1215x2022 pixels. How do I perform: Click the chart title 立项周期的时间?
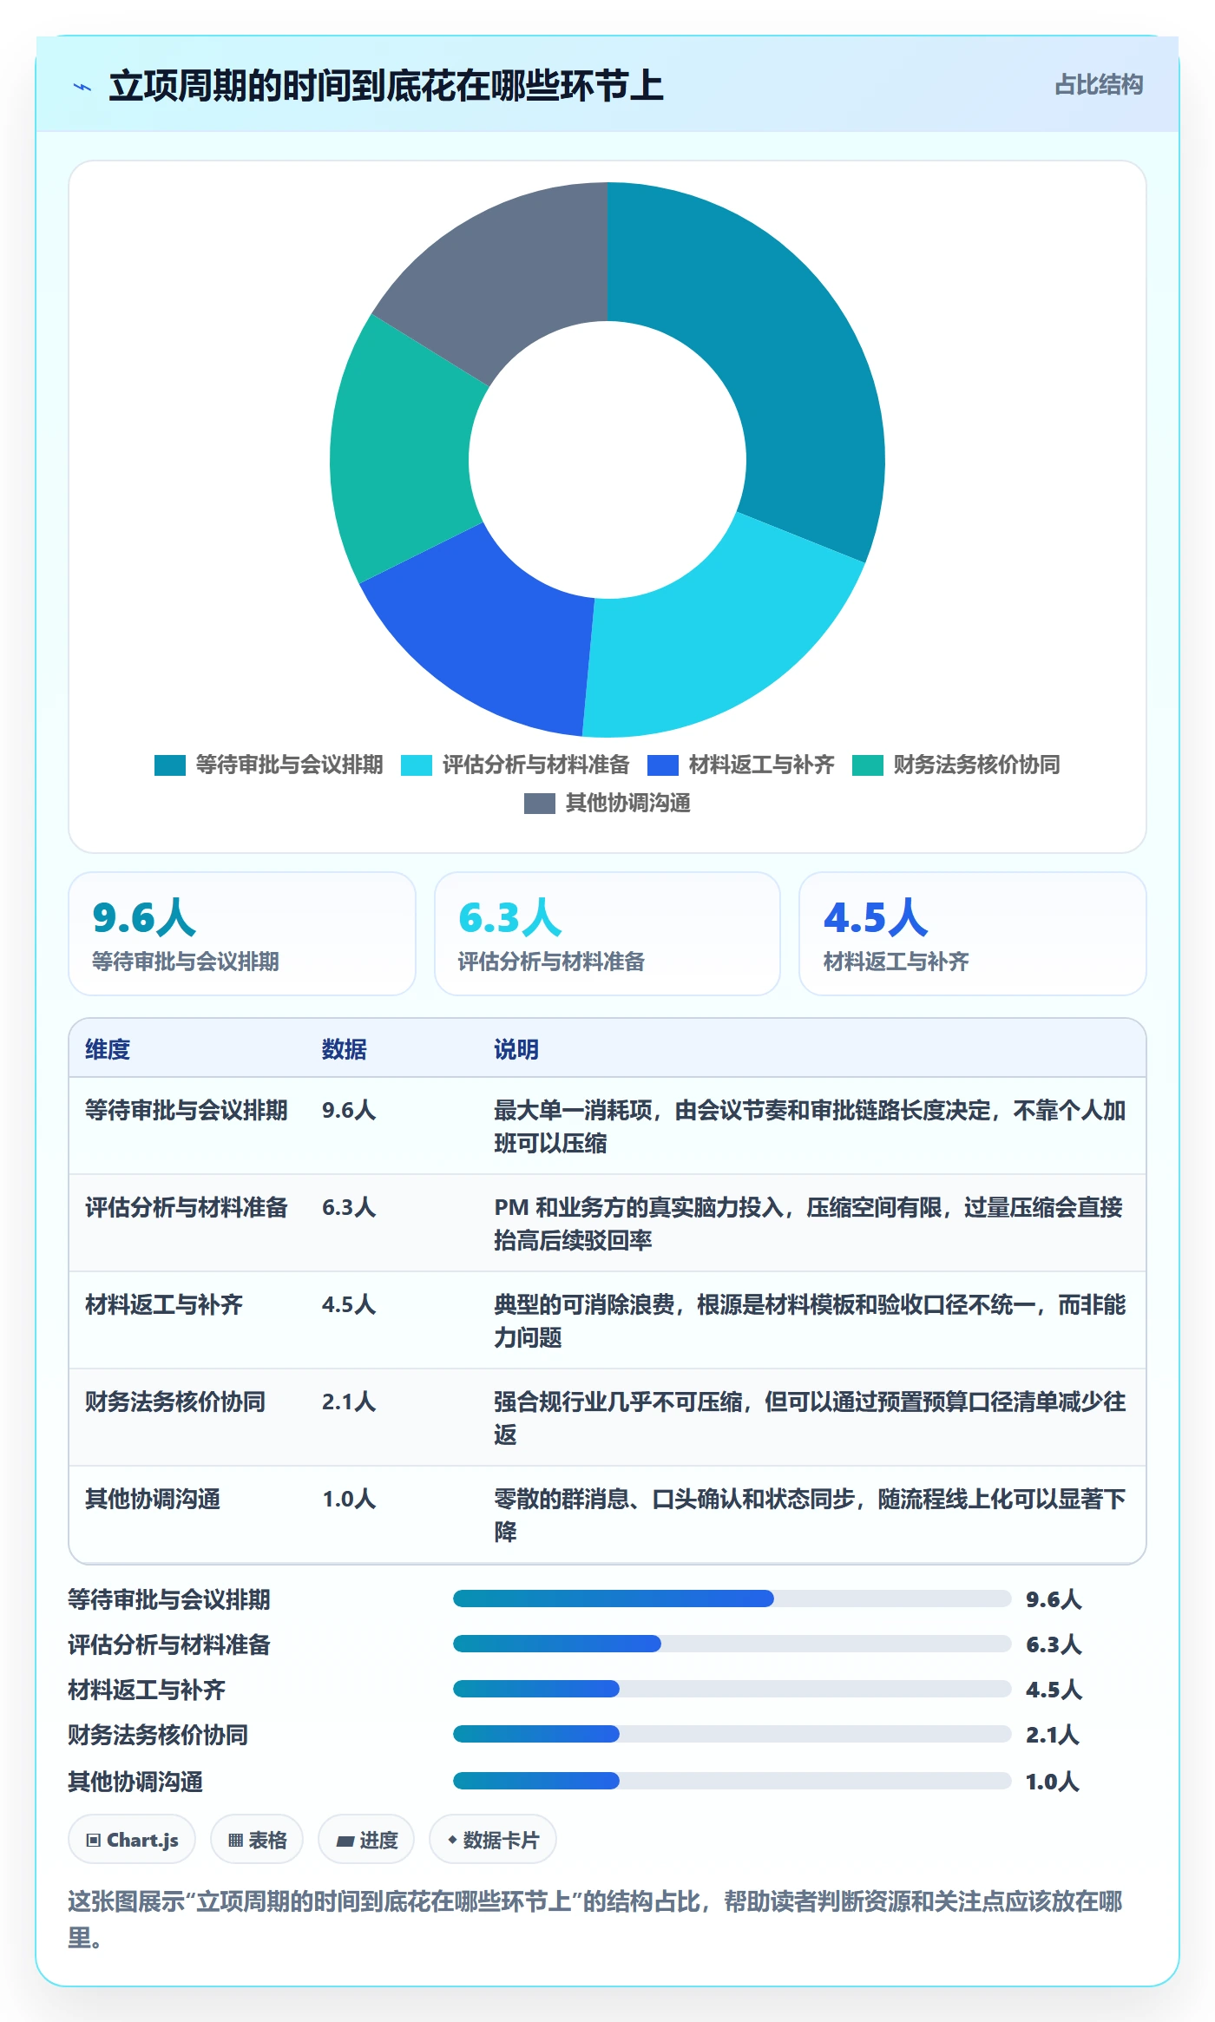coord(386,86)
